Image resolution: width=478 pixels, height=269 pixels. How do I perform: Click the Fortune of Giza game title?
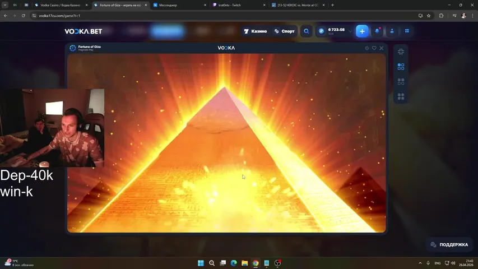click(x=89, y=47)
